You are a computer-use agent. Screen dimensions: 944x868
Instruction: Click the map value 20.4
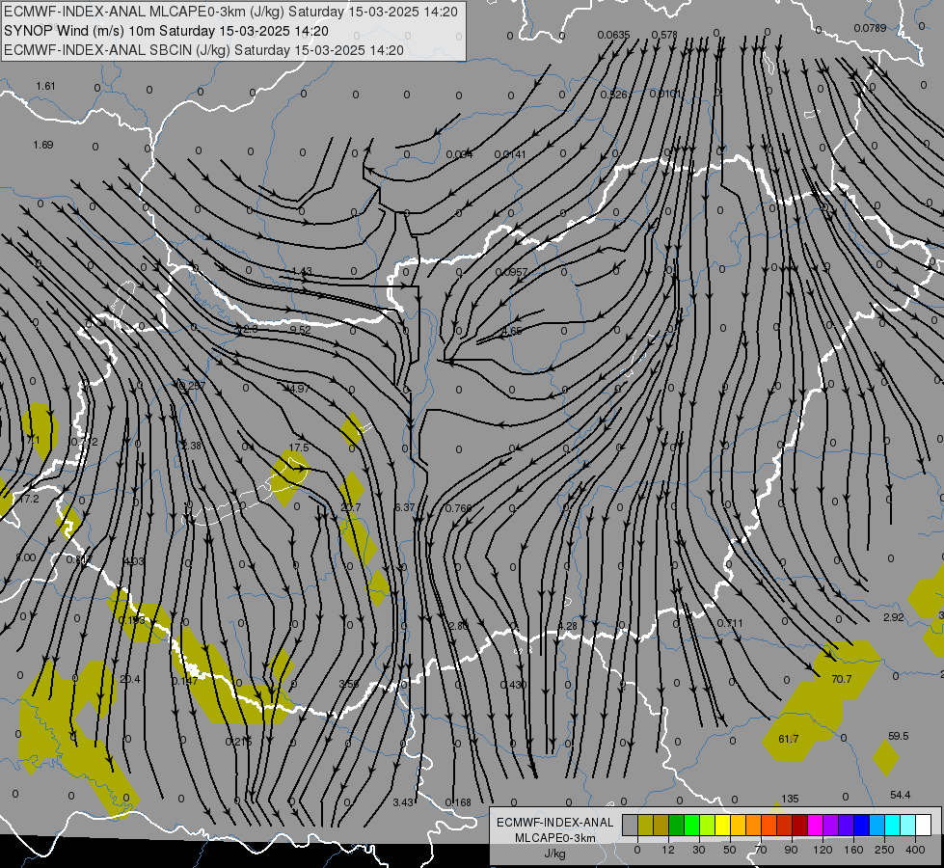coord(129,679)
